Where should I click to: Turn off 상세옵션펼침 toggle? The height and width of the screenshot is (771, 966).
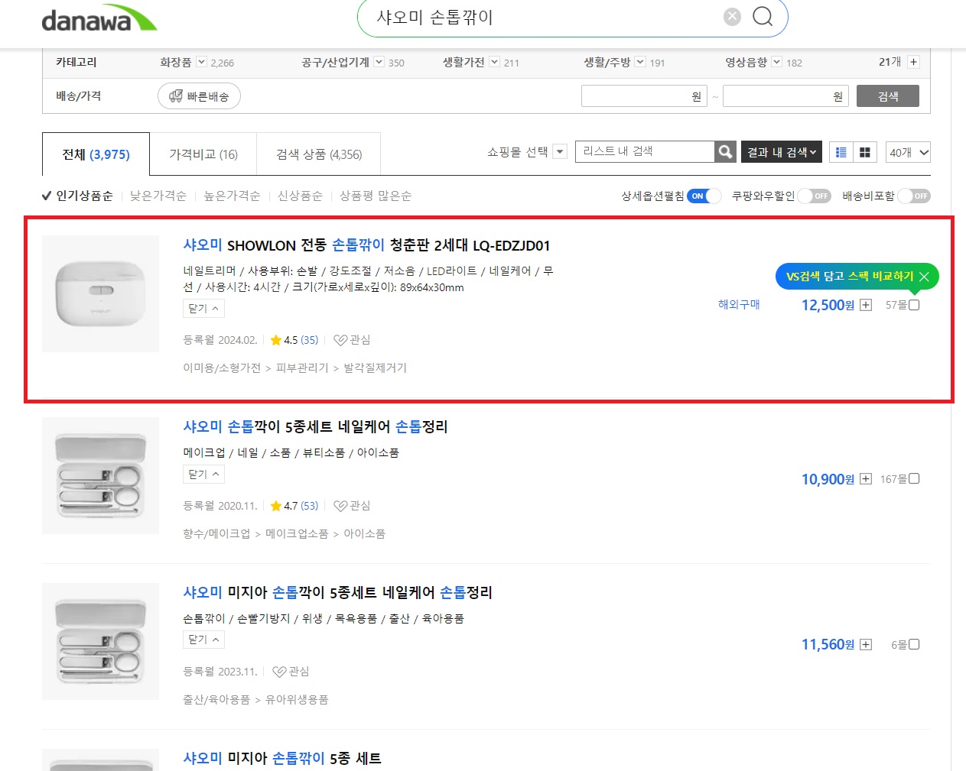704,196
